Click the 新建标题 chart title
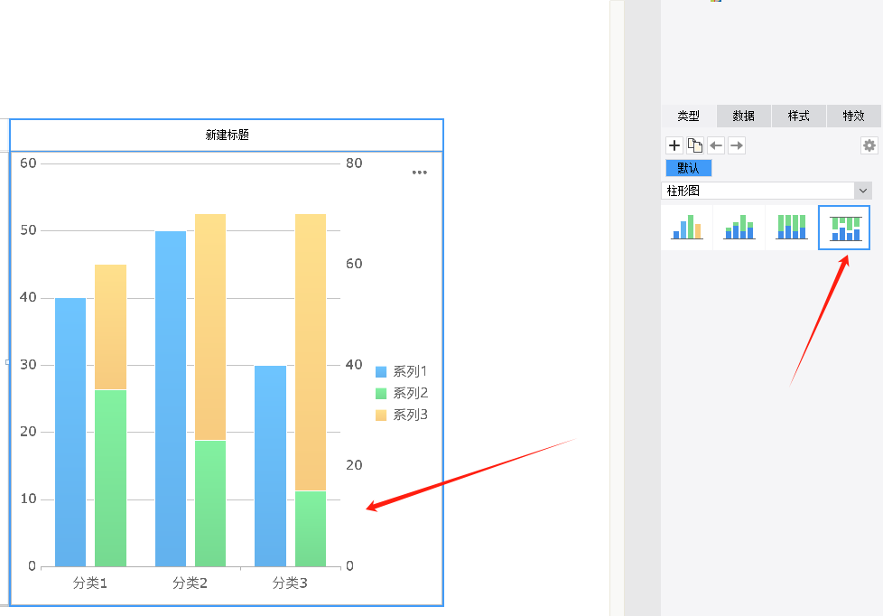Screen dimensions: 883x616 tap(227, 135)
